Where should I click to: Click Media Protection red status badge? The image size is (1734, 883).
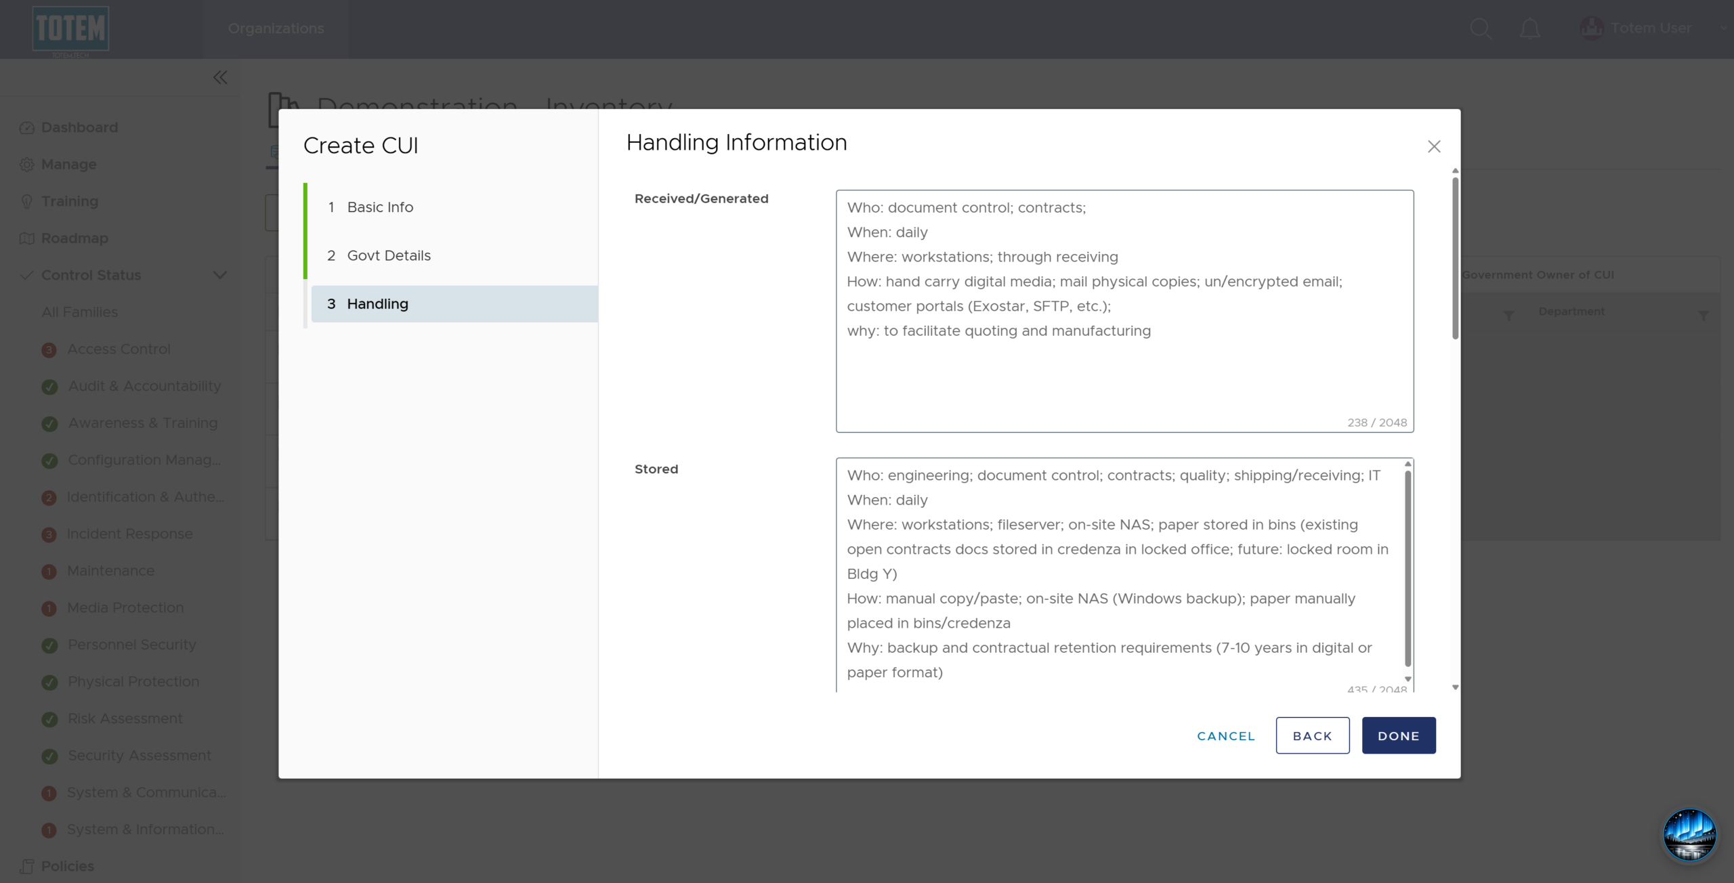coord(49,608)
